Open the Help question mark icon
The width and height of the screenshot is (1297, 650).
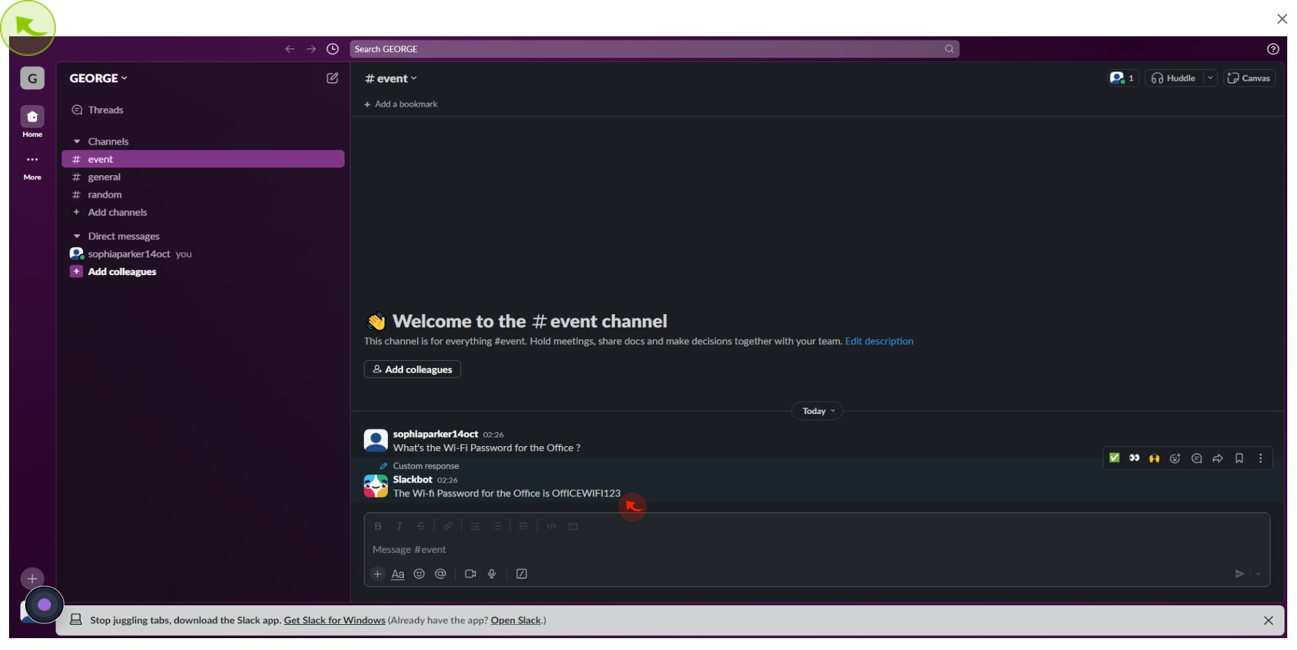pyautogui.click(x=1273, y=49)
